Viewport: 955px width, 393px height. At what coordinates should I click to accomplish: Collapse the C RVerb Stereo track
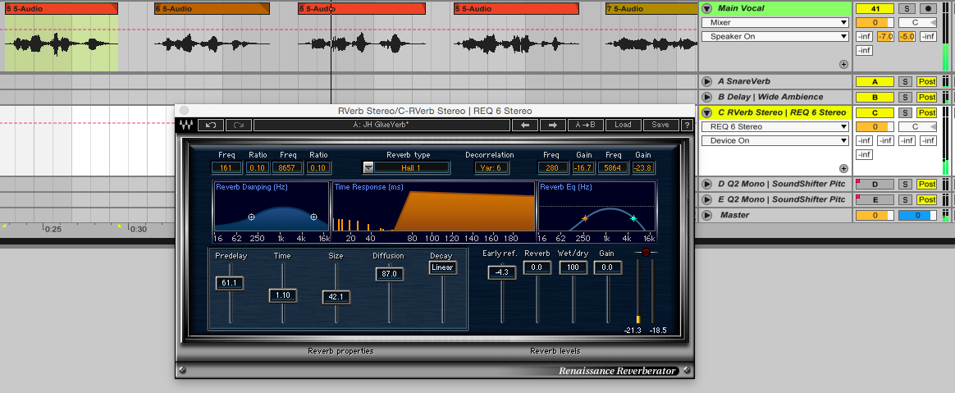(x=706, y=112)
